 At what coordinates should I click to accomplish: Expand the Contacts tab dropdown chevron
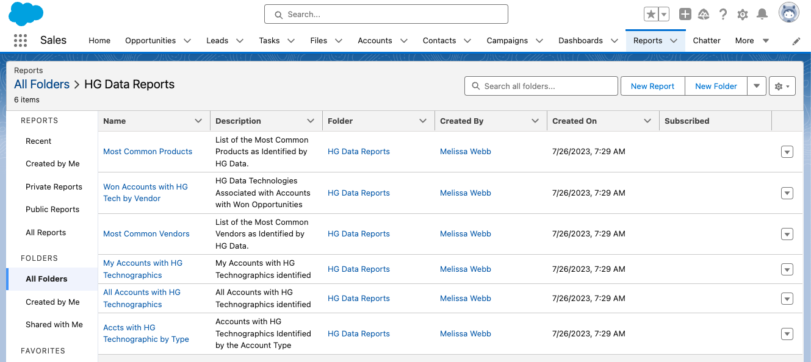coord(467,41)
